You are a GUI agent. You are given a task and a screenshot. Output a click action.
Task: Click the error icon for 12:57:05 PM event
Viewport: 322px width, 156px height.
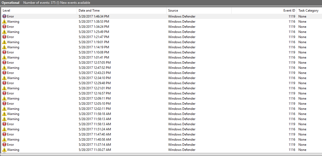[4, 63]
